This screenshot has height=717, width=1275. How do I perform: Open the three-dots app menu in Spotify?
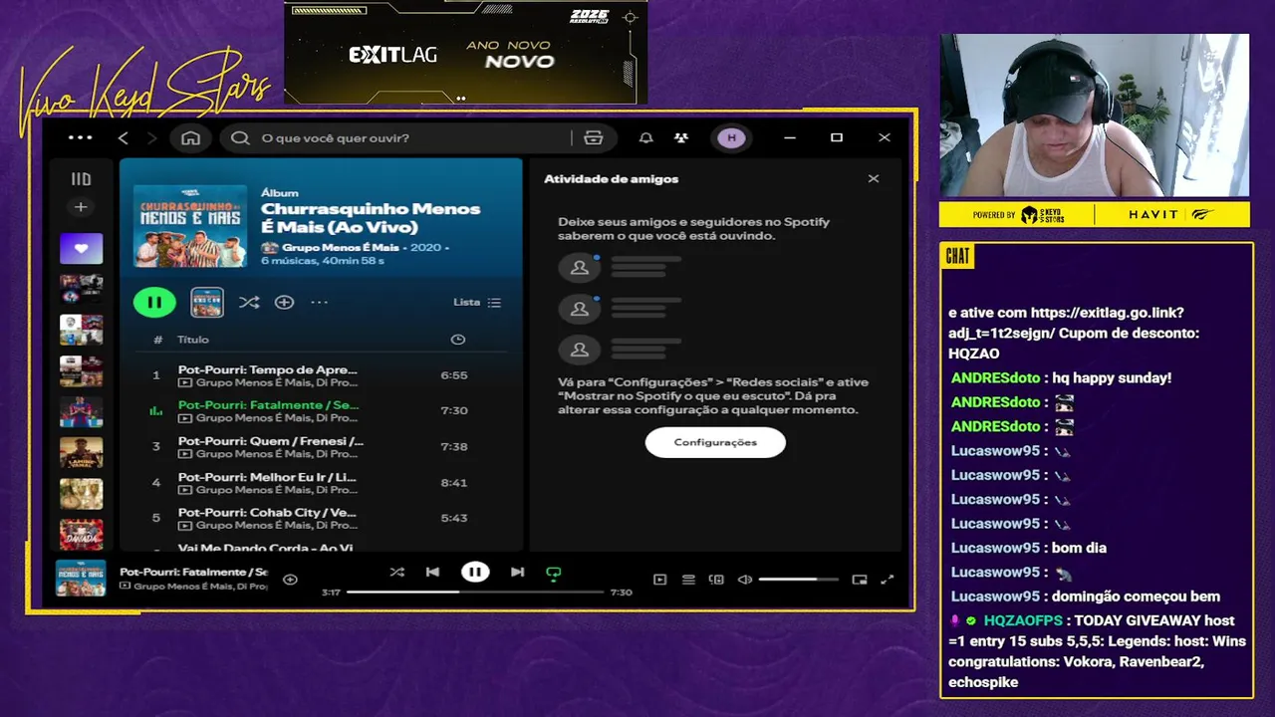tap(81, 138)
